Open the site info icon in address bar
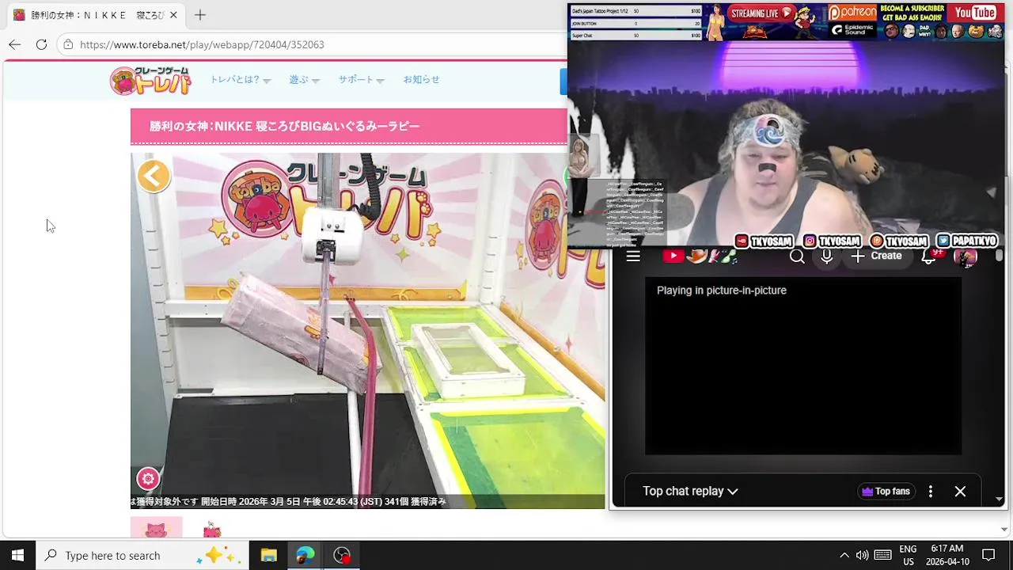The image size is (1013, 570). 69,44
